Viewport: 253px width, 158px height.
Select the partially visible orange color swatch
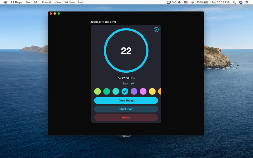tap(160, 91)
